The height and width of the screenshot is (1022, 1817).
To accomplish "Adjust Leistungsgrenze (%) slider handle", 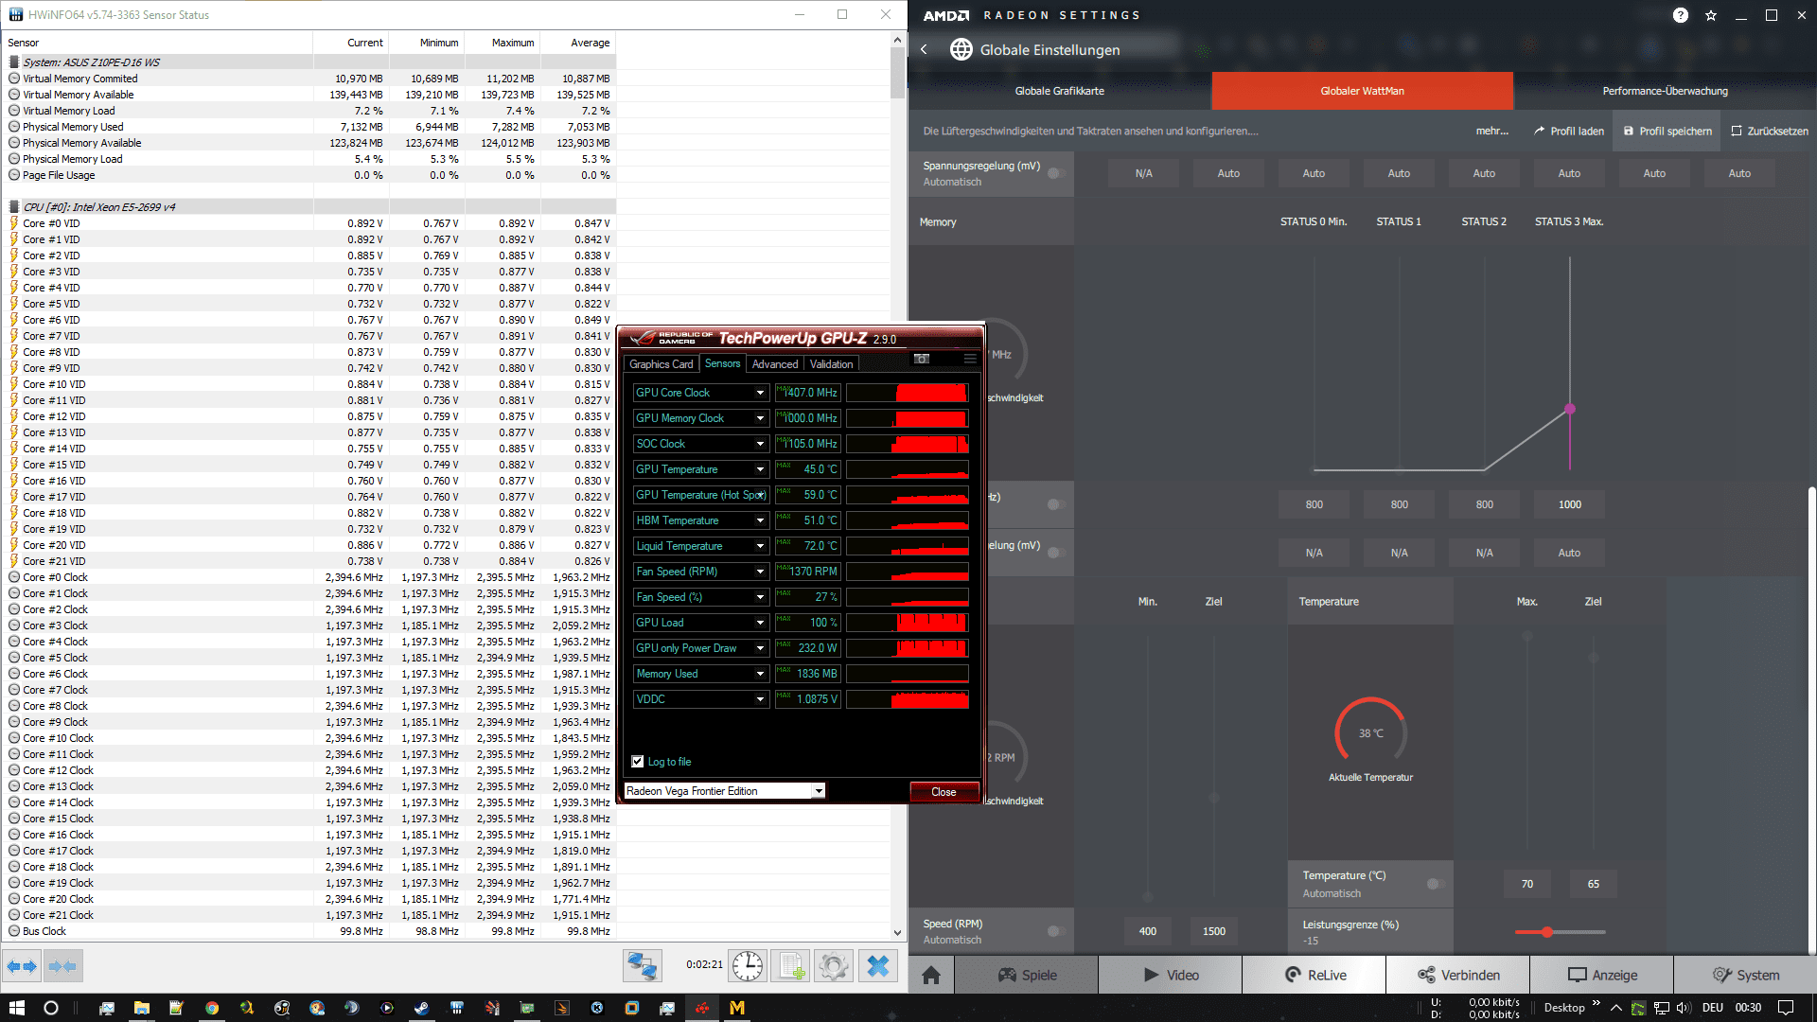I will 1547,932.
